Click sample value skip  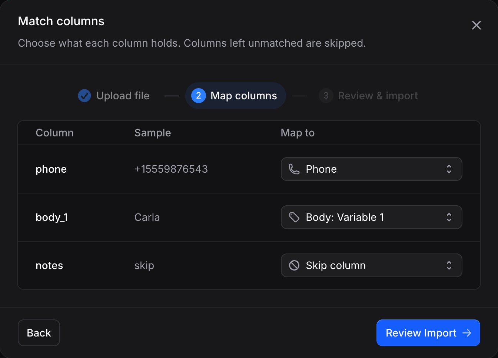coord(144,265)
